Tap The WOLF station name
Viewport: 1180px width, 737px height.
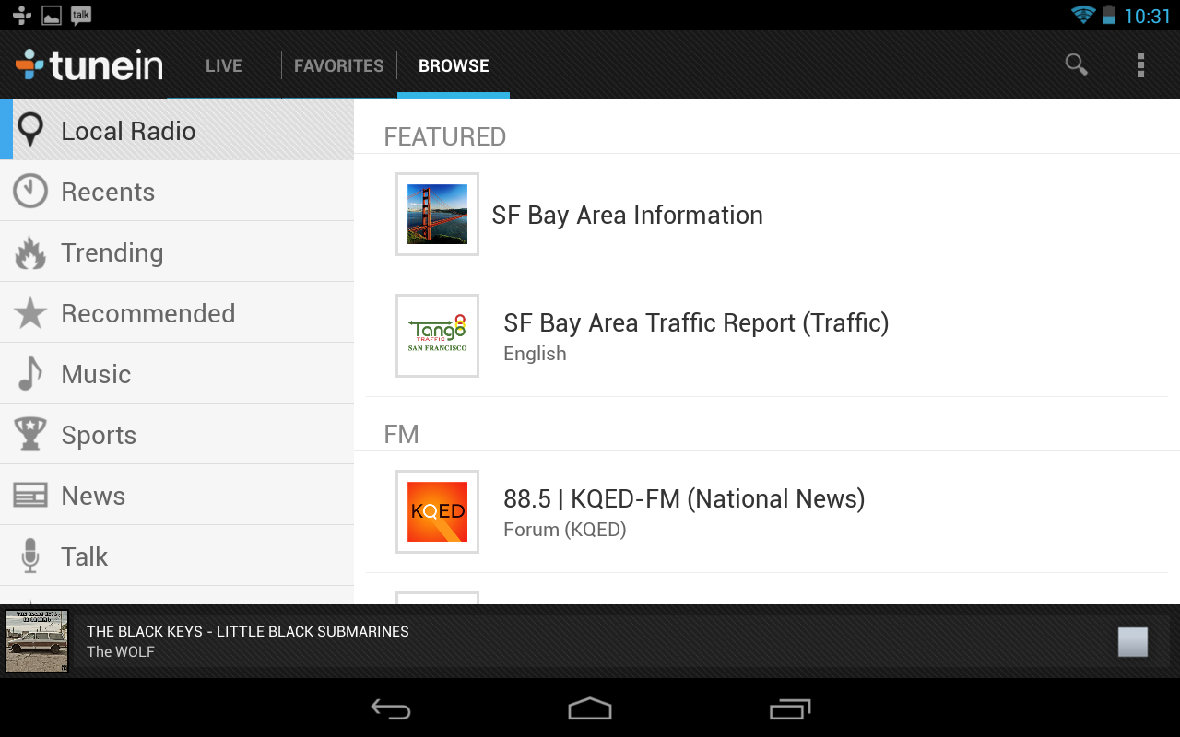click(x=121, y=651)
